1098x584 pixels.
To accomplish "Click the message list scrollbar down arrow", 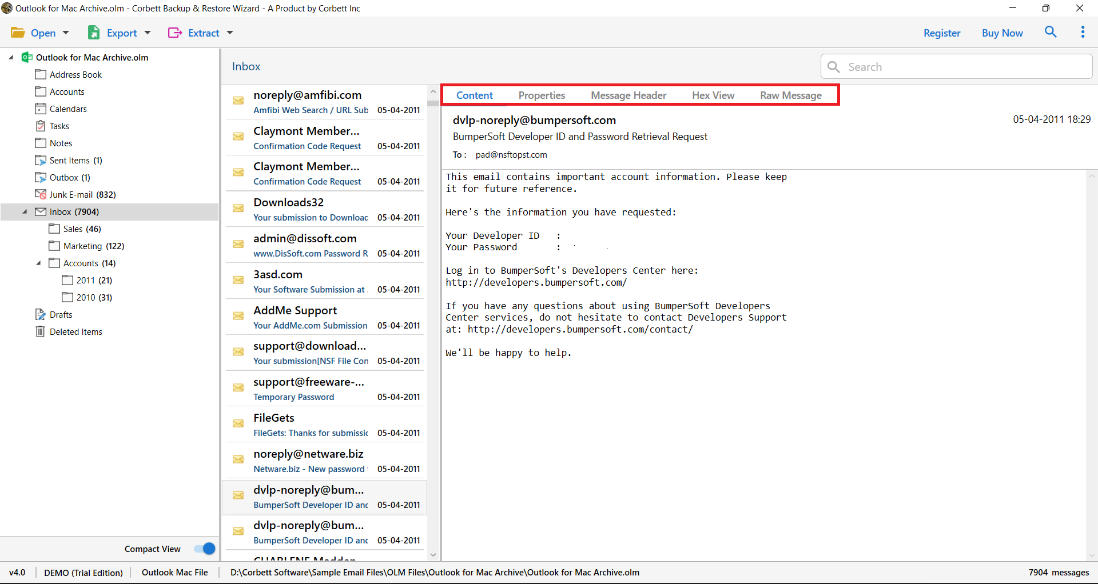I will click(433, 555).
